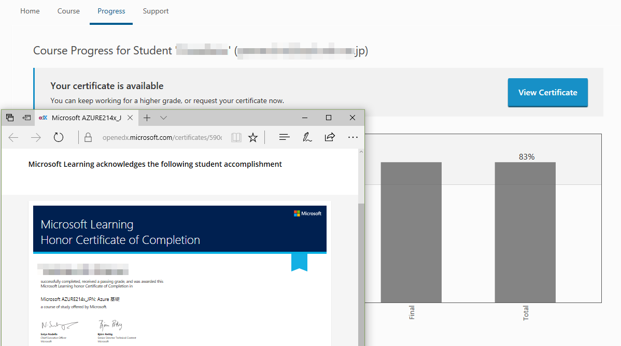621x346 pixels.
Task: Focus the openedx.microsoft.com address bar
Action: 162,137
